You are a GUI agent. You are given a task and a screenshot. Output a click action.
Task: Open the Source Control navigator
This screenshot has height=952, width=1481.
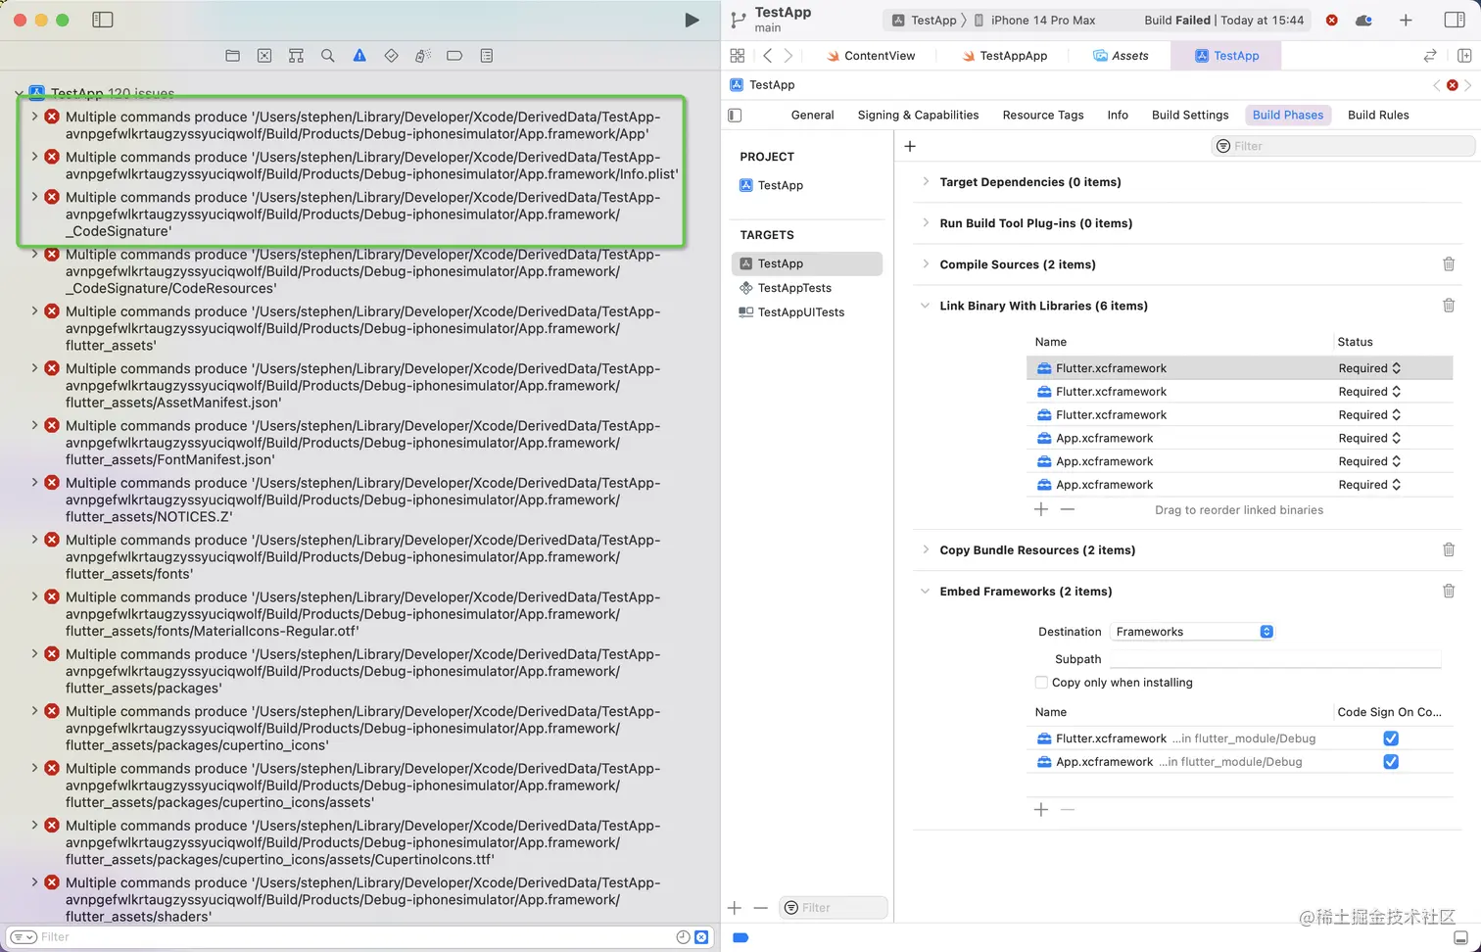pyautogui.click(x=264, y=56)
